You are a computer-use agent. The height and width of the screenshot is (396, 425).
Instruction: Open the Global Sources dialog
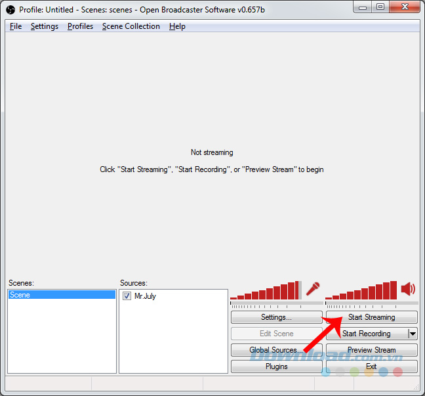[x=277, y=350]
